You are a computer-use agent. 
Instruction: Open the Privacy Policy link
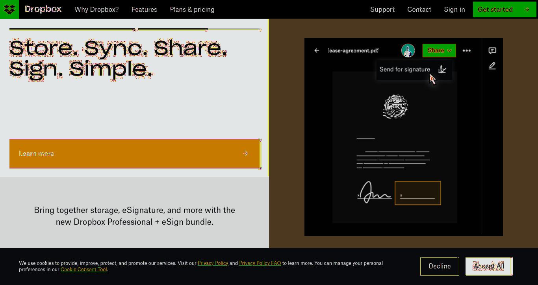tap(213, 263)
